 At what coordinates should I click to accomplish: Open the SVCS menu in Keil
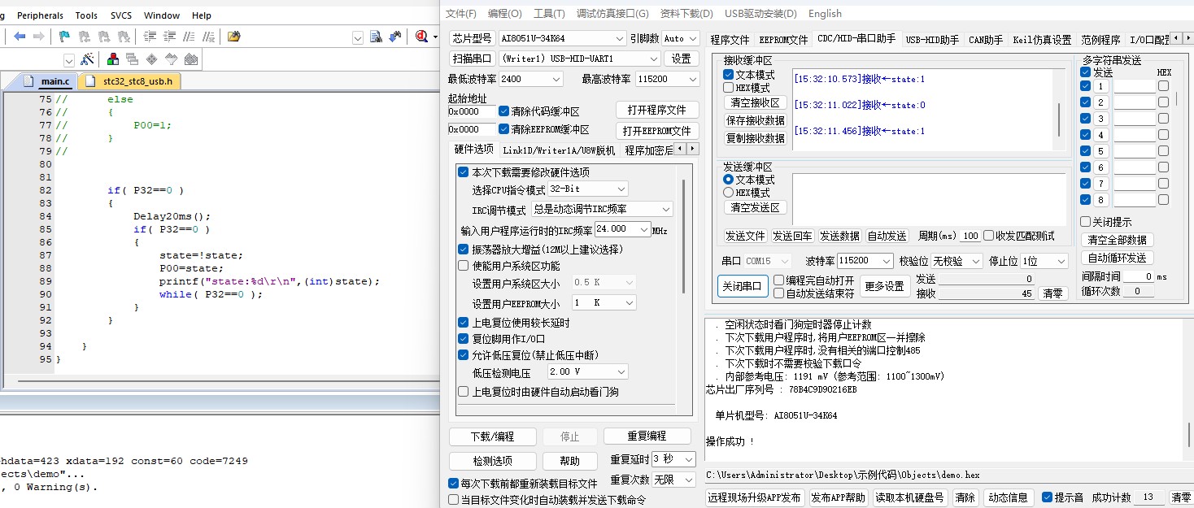(121, 15)
